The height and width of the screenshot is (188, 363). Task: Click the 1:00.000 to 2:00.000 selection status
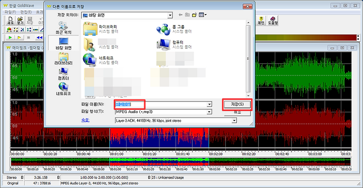(104, 177)
